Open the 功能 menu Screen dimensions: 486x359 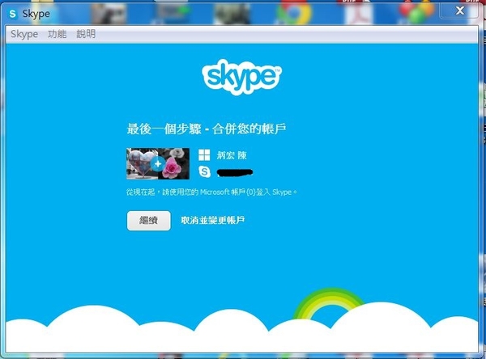coord(57,34)
